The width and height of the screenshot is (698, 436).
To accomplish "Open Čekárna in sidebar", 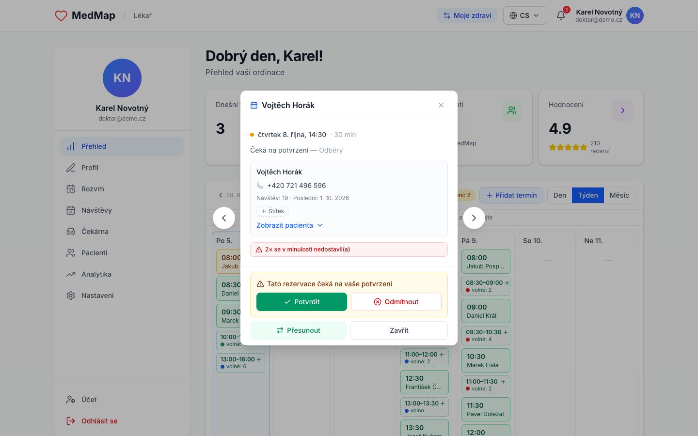I will 122,232.
